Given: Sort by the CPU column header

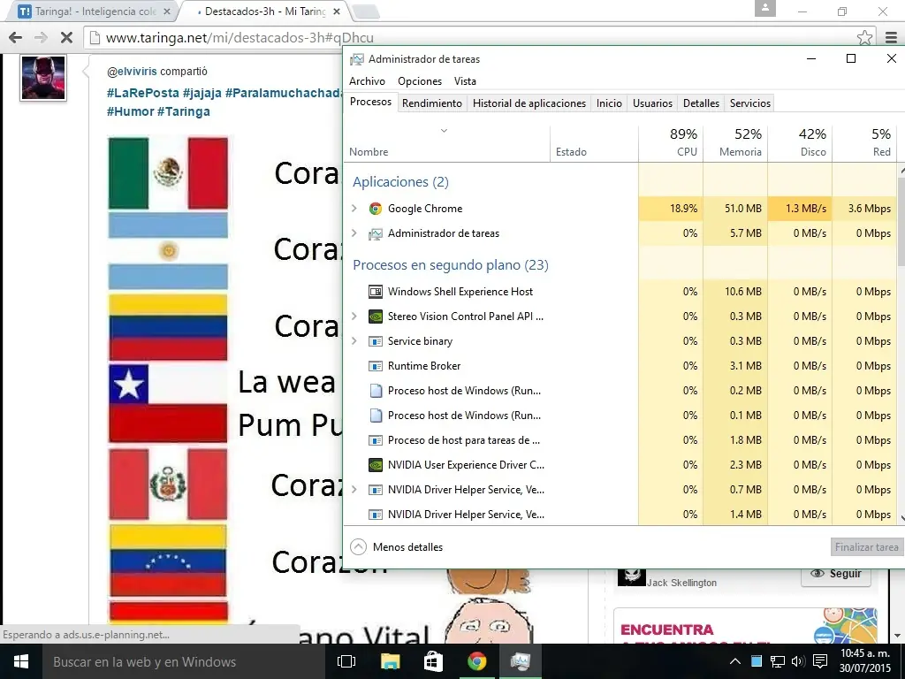Looking at the screenshot, I should [672, 142].
